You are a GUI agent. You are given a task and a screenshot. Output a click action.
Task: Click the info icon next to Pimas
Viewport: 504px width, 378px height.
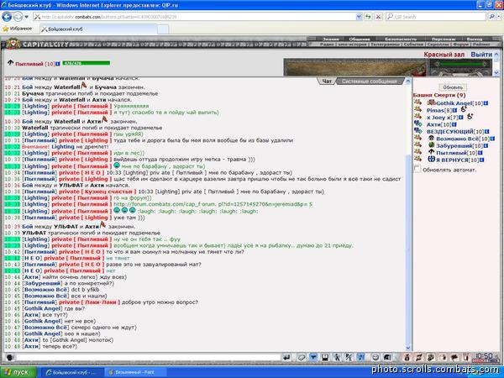454,110
